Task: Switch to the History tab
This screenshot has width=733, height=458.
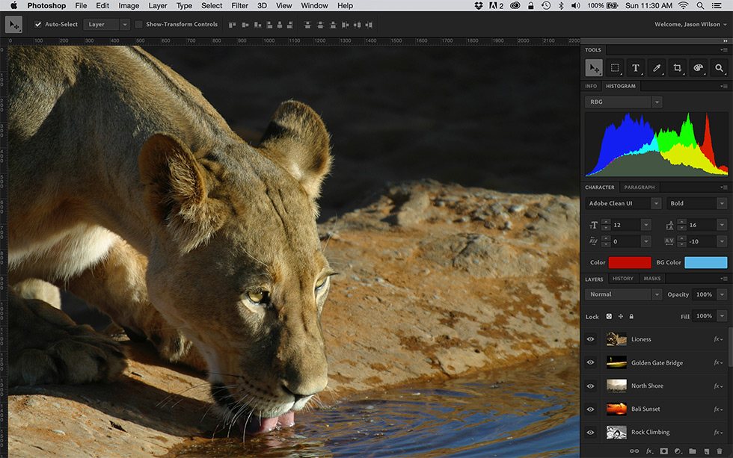Action: coord(622,279)
